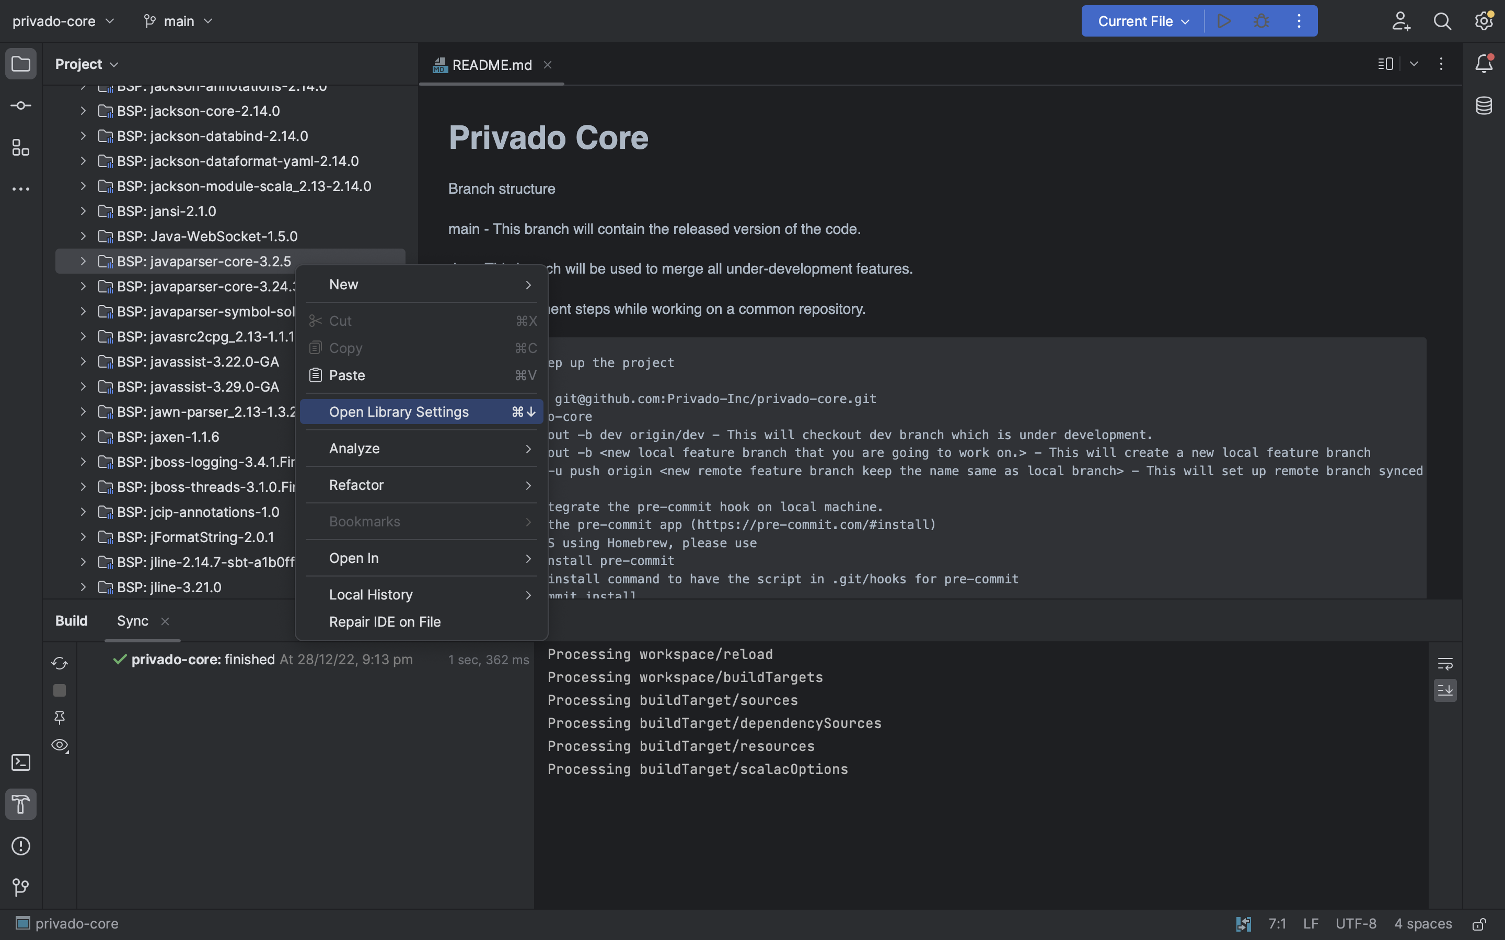Toggle the eye view options icon
Screen dimensions: 1505x940
pos(60,745)
